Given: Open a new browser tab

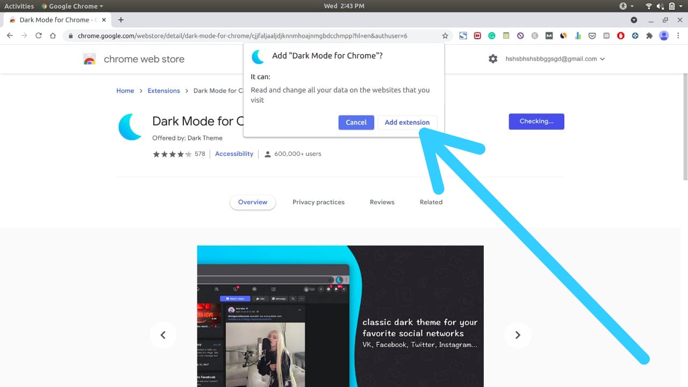Looking at the screenshot, I should (x=121, y=20).
